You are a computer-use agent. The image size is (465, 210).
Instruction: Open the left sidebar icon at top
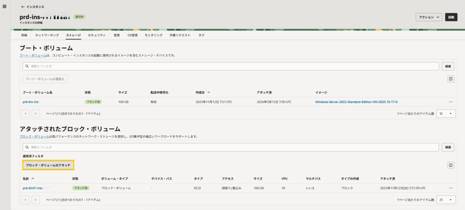click(x=5, y=7)
